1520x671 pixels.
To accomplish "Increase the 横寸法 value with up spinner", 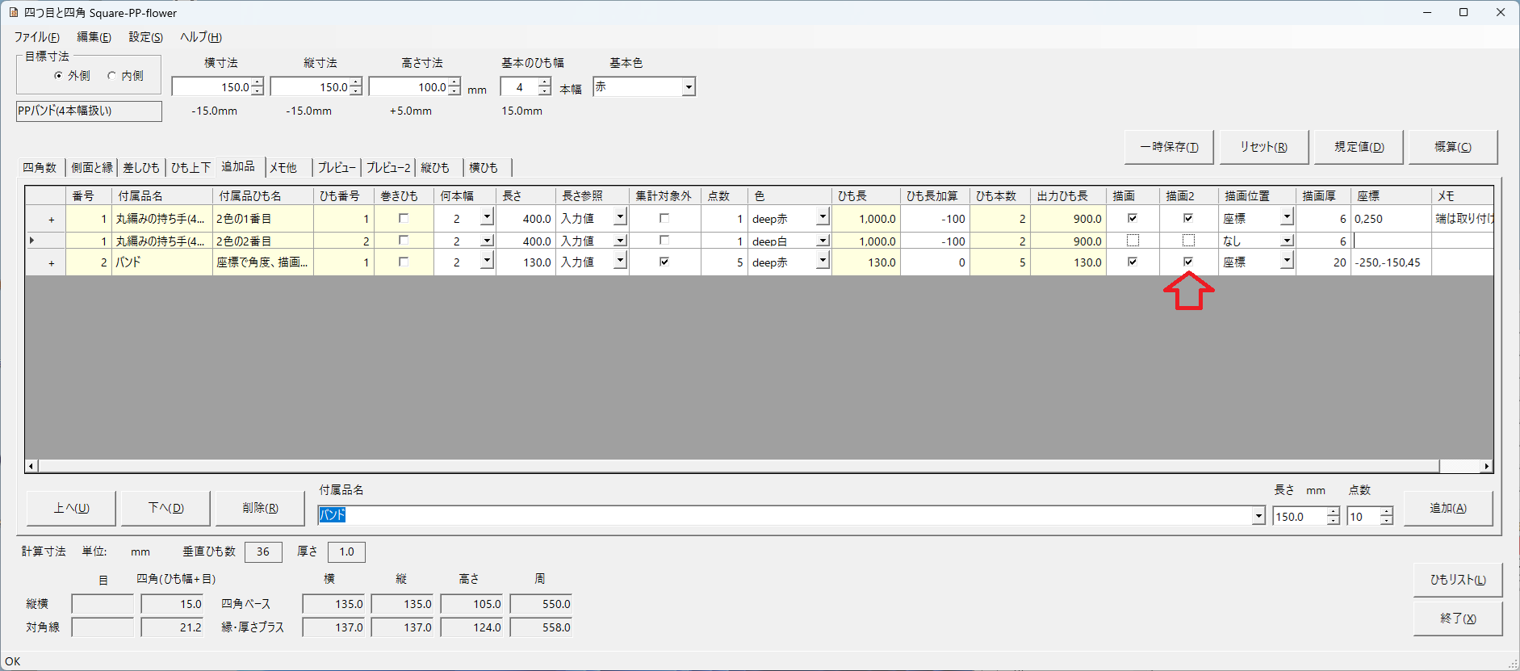I will 258,82.
